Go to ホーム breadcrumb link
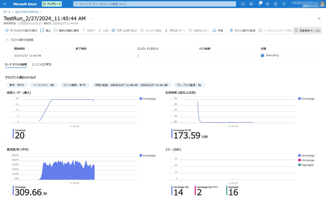Viewport: 326px width, 201px height. 7,12
